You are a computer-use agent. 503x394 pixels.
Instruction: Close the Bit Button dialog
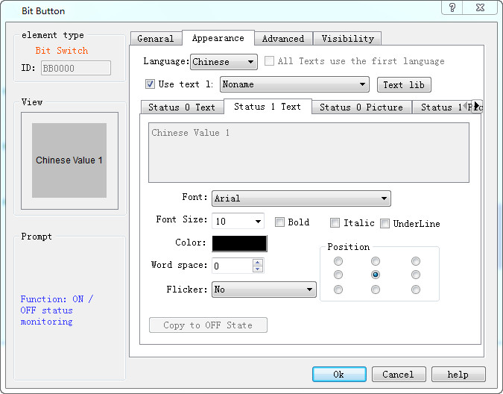(480, 7)
